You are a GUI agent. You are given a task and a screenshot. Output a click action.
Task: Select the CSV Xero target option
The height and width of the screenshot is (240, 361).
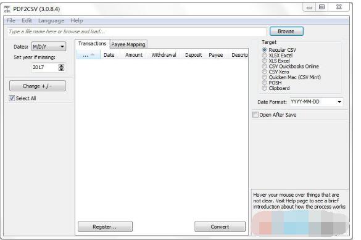click(x=265, y=72)
